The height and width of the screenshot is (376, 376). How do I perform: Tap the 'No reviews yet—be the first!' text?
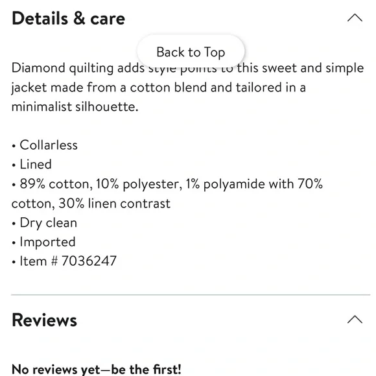pos(96,370)
